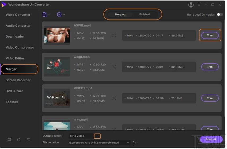Open ASWE.mp4 output settings box
The image size is (227, 149).
pyautogui.click(x=159, y=35)
